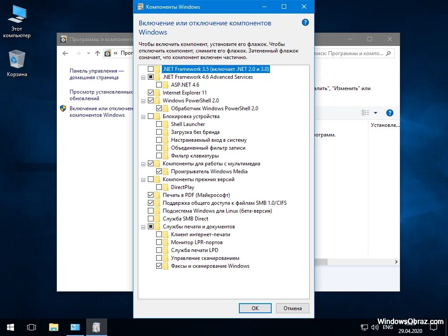Click the address bar icon in Программы и компоненты

pos(108,53)
